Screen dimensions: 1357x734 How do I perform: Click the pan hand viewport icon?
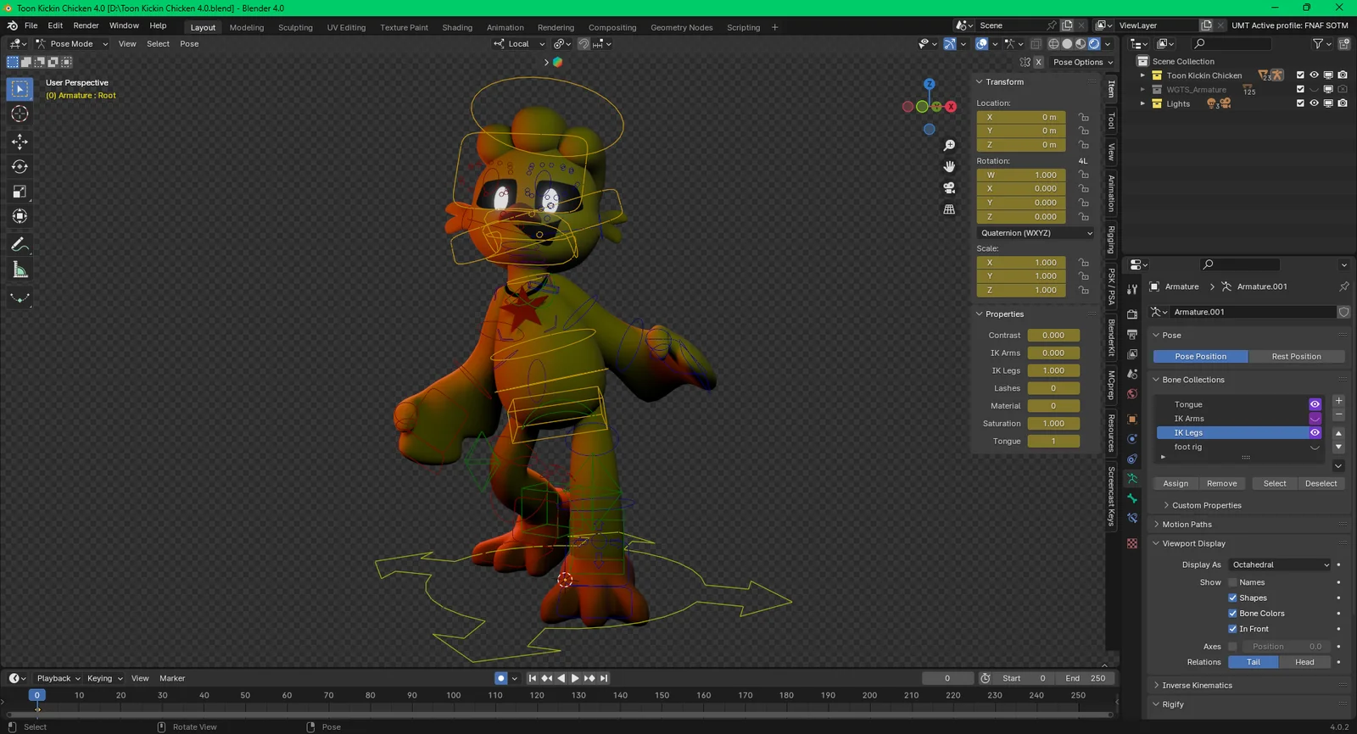[949, 166]
